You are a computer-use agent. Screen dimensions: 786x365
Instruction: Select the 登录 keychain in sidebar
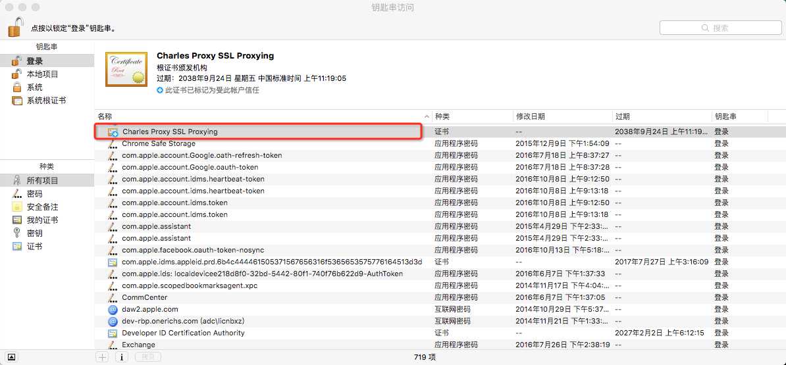click(47, 61)
